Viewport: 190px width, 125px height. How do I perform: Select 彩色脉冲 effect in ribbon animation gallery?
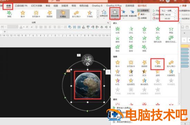pos(36,14)
